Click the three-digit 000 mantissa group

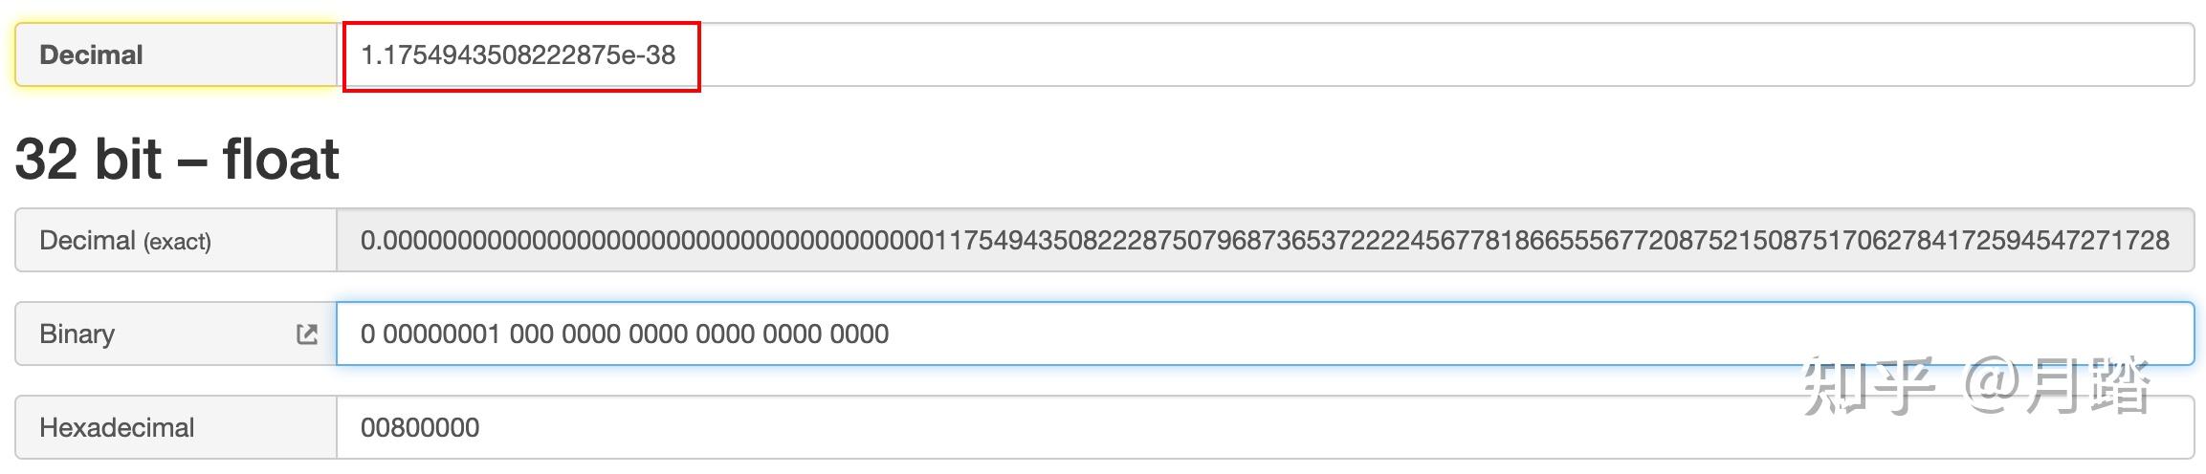tap(531, 334)
